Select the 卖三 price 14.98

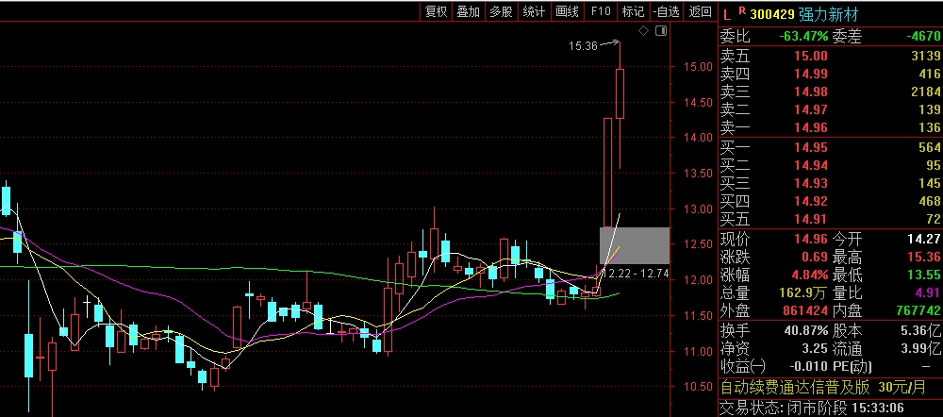pos(811,92)
